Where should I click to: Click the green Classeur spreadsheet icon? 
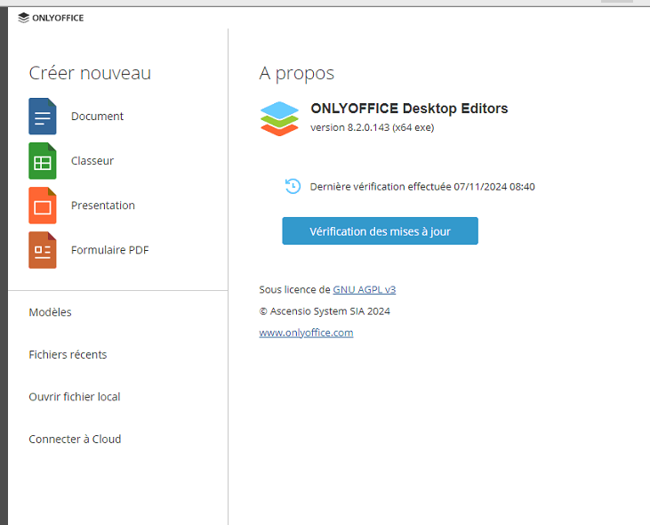(43, 161)
